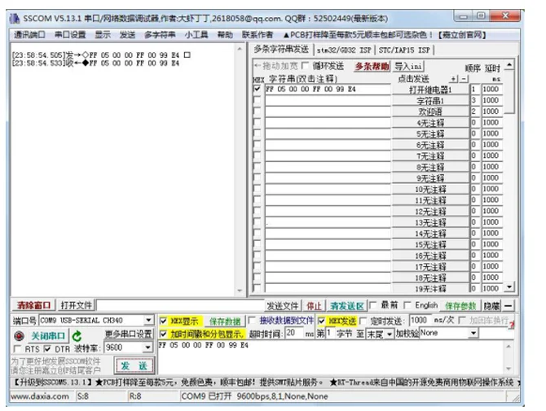
Task: Click the receive area scroll-down arrow
Action: (240, 291)
